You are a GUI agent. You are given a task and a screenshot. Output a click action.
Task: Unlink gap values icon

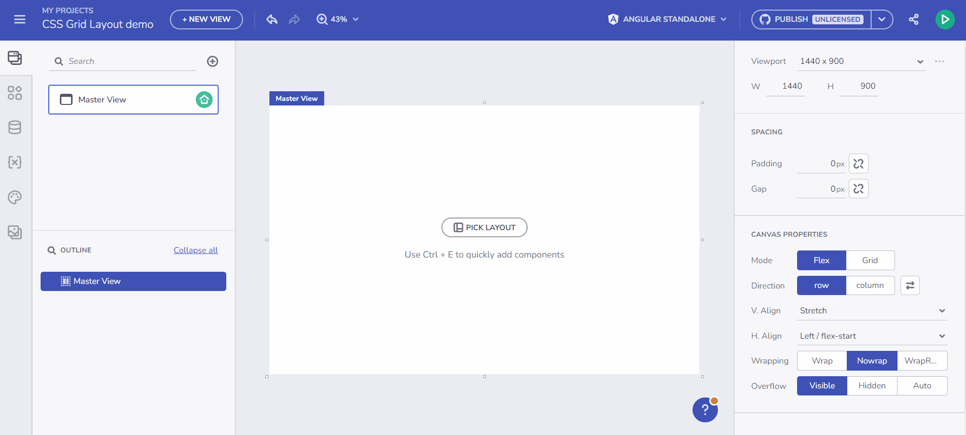858,189
